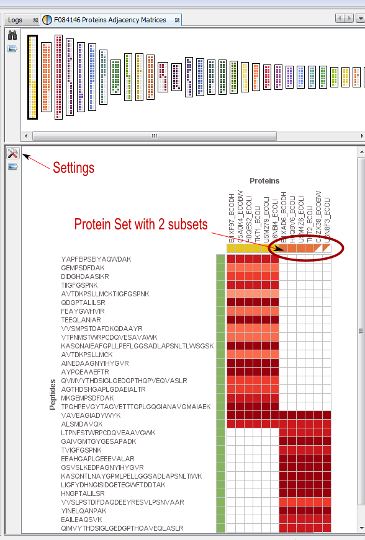The width and height of the screenshot is (365, 540).
Task: Select peptide GSVSLKEDPAGNYIHYGVR
Action: [102, 467]
